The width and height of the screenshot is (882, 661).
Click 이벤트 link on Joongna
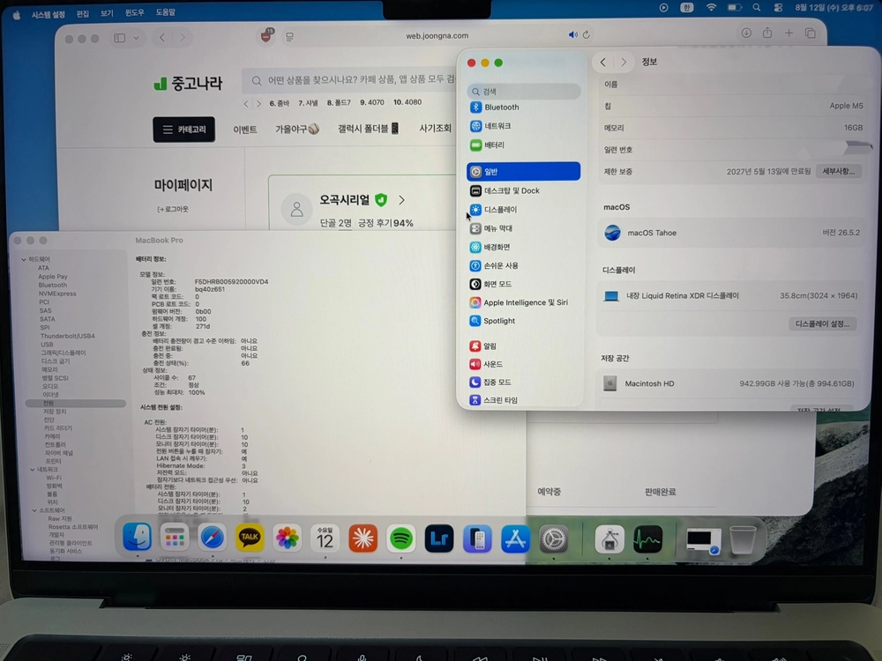[x=245, y=130]
